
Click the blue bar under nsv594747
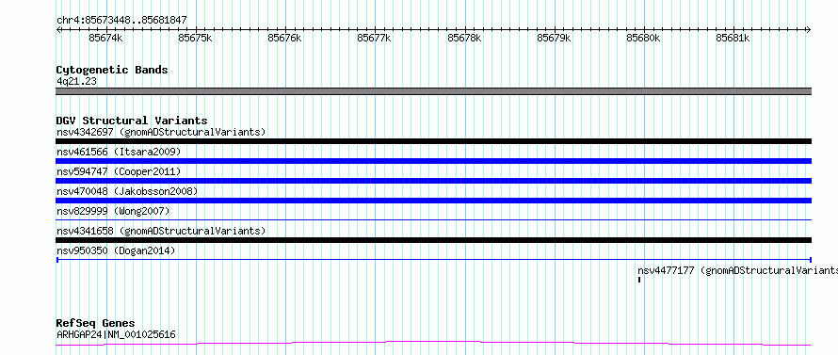pyautogui.click(x=434, y=181)
